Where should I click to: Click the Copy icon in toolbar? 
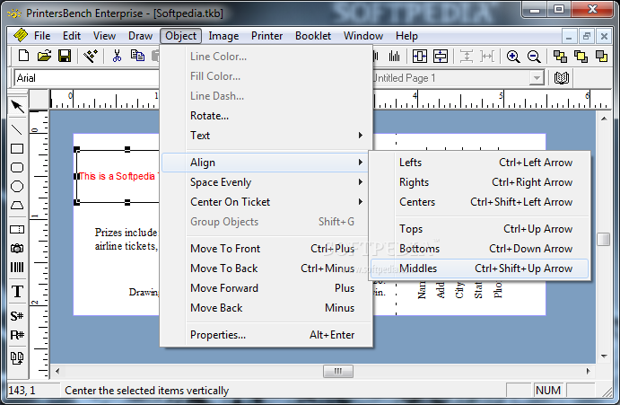[x=137, y=56]
